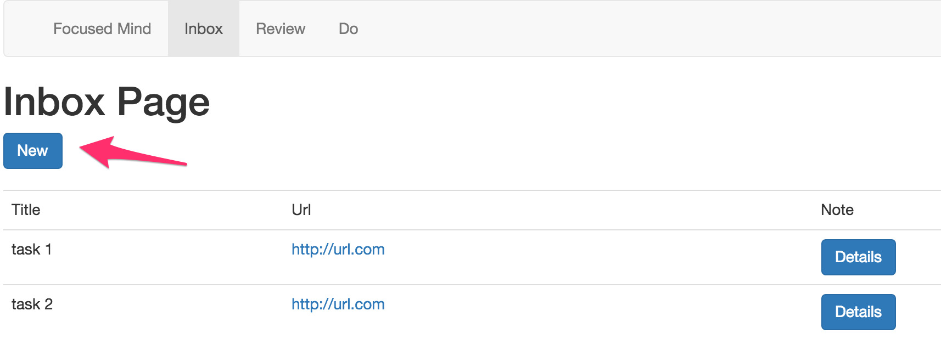Click the word 'Inbox' in page heading
Viewport: 941px width, 339px height.
tap(54, 103)
